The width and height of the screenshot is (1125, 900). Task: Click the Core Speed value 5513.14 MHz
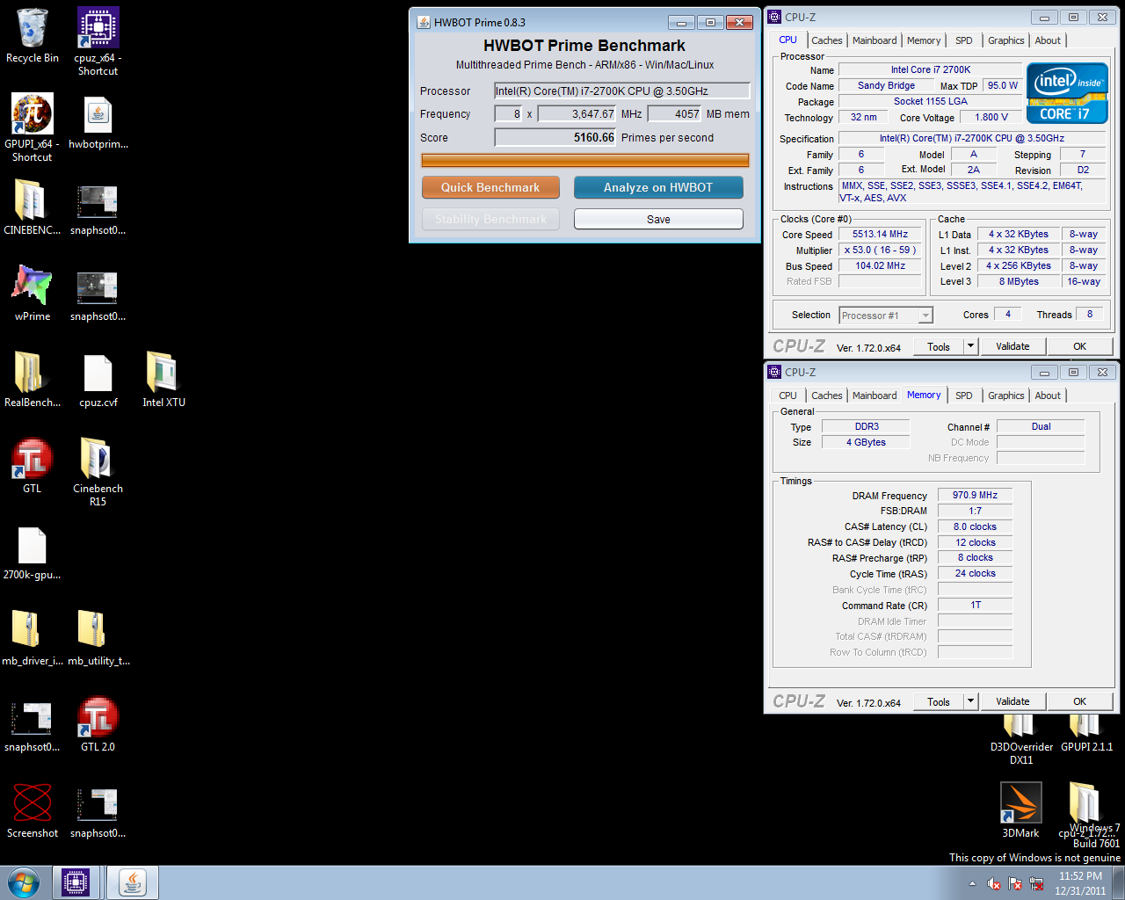[x=880, y=235]
